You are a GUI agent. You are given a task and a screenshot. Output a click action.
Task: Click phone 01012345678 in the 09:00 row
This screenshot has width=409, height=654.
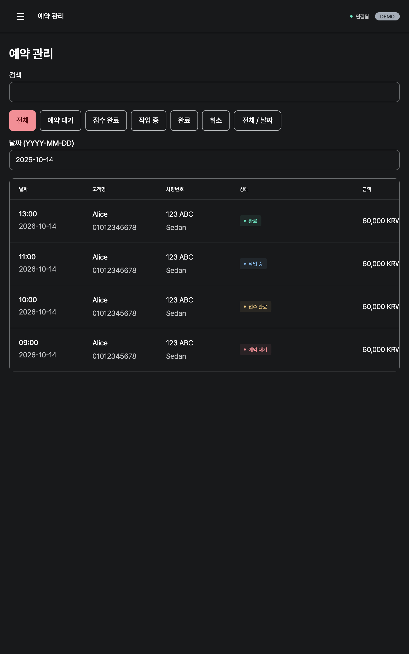click(x=115, y=356)
